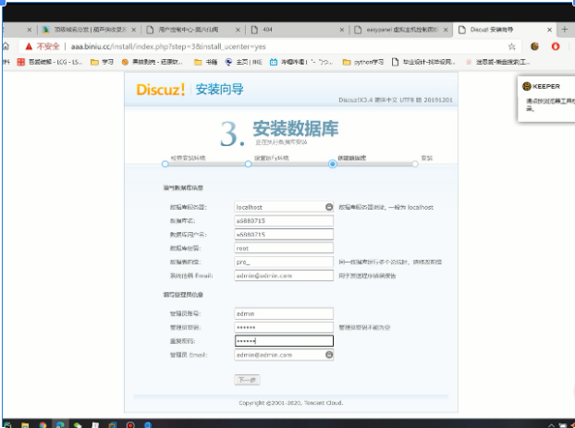Close the easypanel tab
The width and height of the screenshot is (575, 428).
[x=446, y=30]
